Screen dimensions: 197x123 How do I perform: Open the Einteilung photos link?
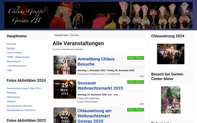point(11,93)
